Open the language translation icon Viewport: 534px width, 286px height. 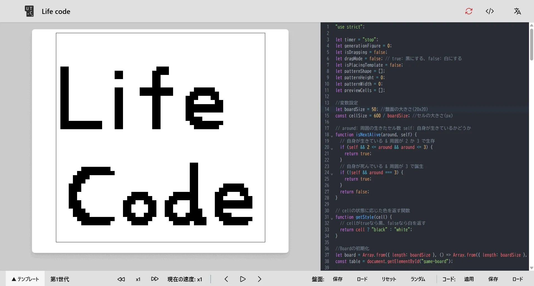(x=518, y=11)
